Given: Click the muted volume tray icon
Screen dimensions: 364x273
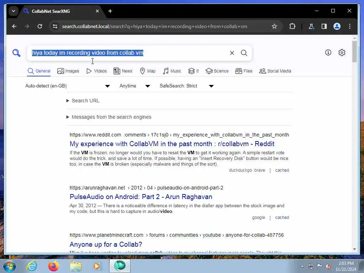Looking at the screenshot, I should [328, 267].
